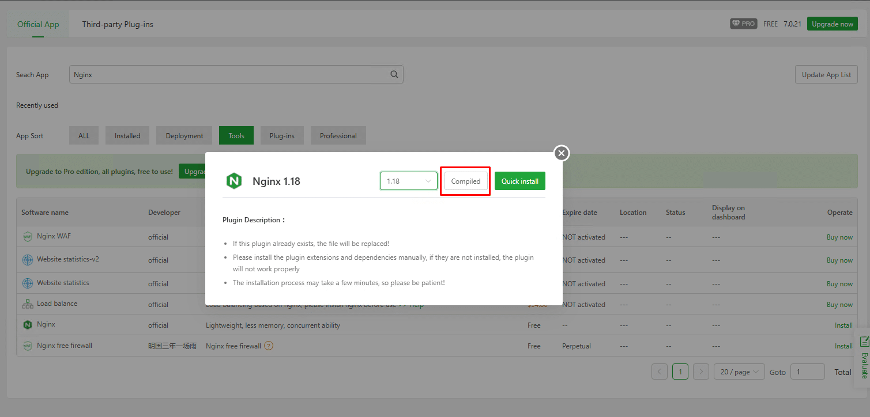This screenshot has height=417, width=870.
Task: Buy now for Website statistics-v2
Action: (839, 260)
